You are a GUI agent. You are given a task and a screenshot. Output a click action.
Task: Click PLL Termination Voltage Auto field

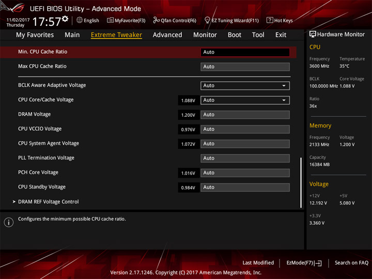click(245, 158)
